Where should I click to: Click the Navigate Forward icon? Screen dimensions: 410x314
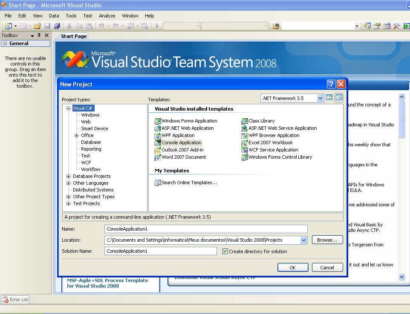coord(144,26)
